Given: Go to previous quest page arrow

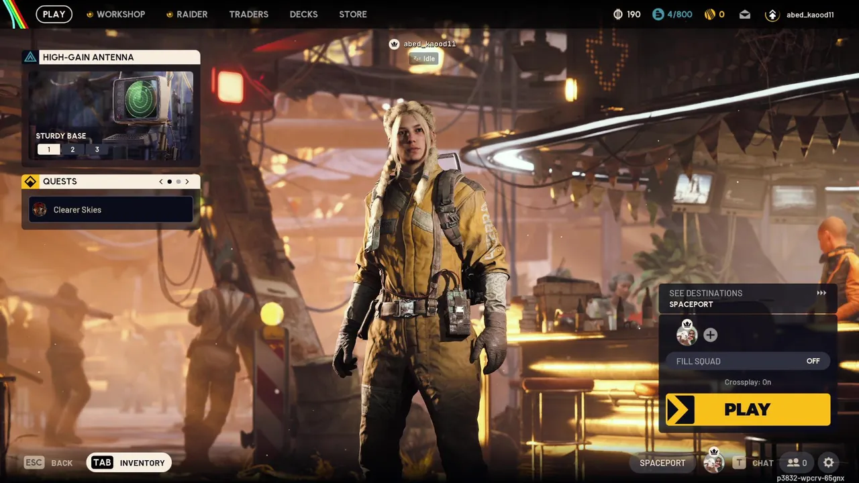Looking at the screenshot, I should [161, 182].
